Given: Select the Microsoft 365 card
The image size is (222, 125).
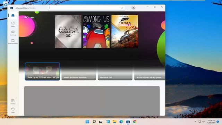Looking at the screenshot, I should tap(115, 72).
